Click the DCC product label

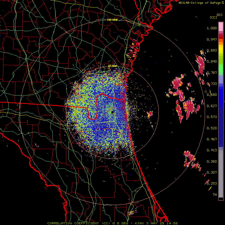219,15
